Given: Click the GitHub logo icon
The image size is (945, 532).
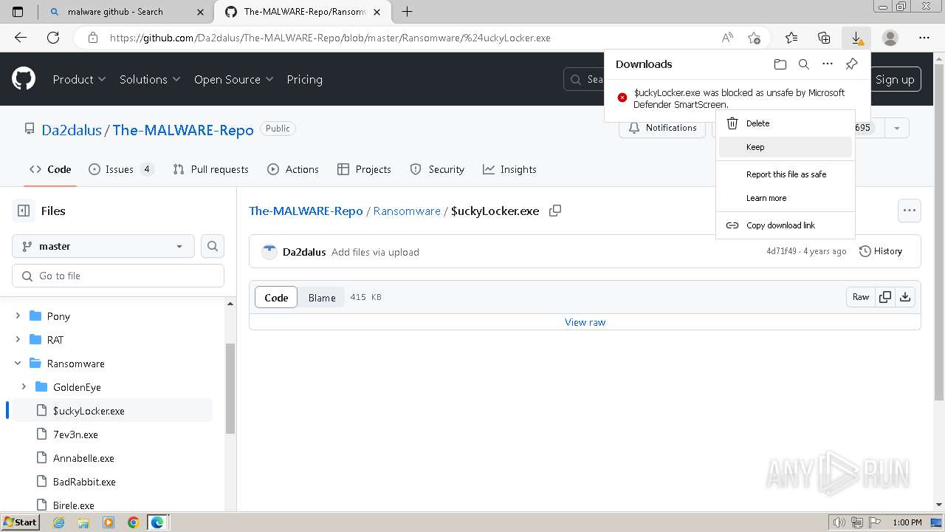Looking at the screenshot, I should [24, 79].
